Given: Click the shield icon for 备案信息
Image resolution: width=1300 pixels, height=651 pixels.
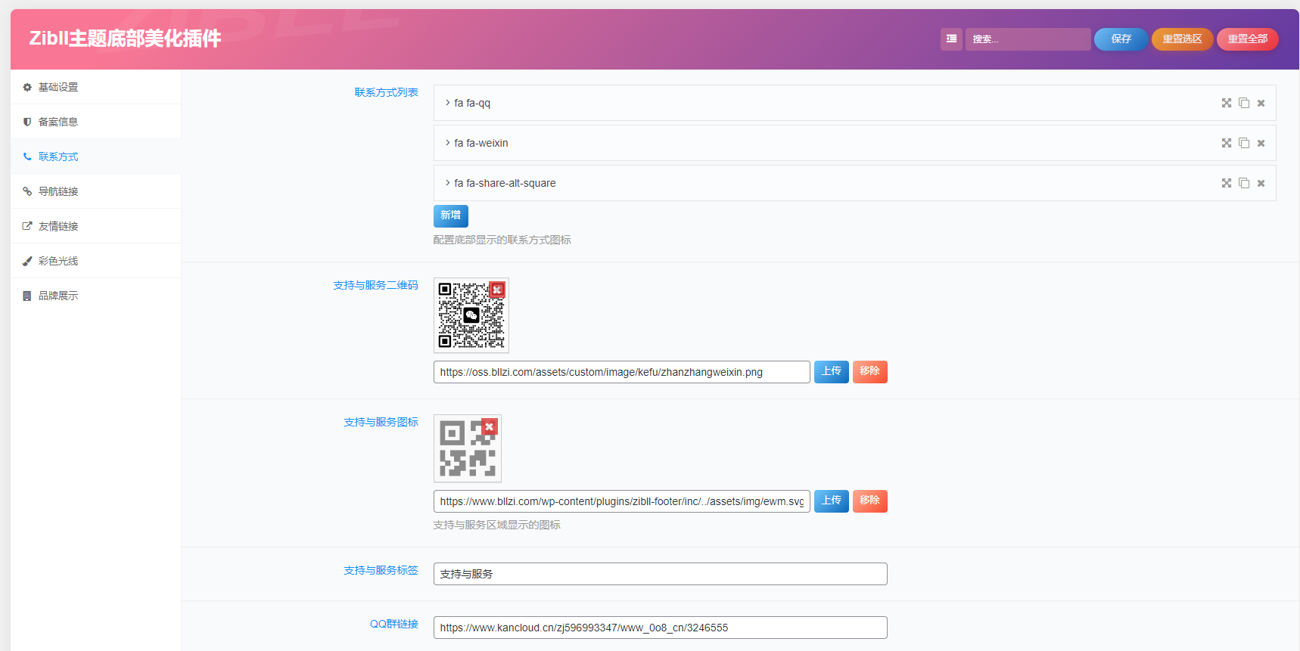Looking at the screenshot, I should 27,122.
